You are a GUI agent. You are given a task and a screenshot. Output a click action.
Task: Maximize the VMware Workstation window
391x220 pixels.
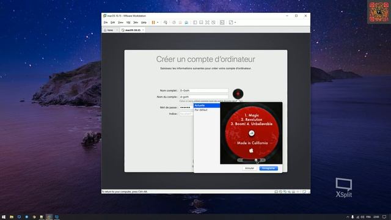[x=296, y=16]
